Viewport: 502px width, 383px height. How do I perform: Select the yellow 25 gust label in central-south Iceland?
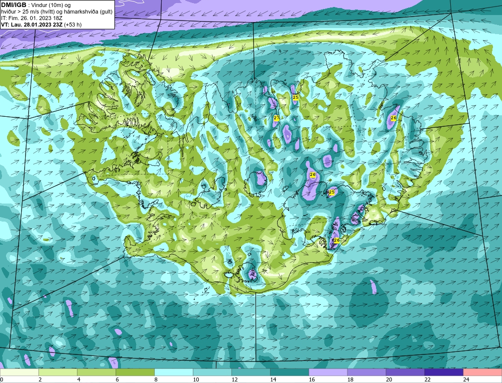click(332, 192)
